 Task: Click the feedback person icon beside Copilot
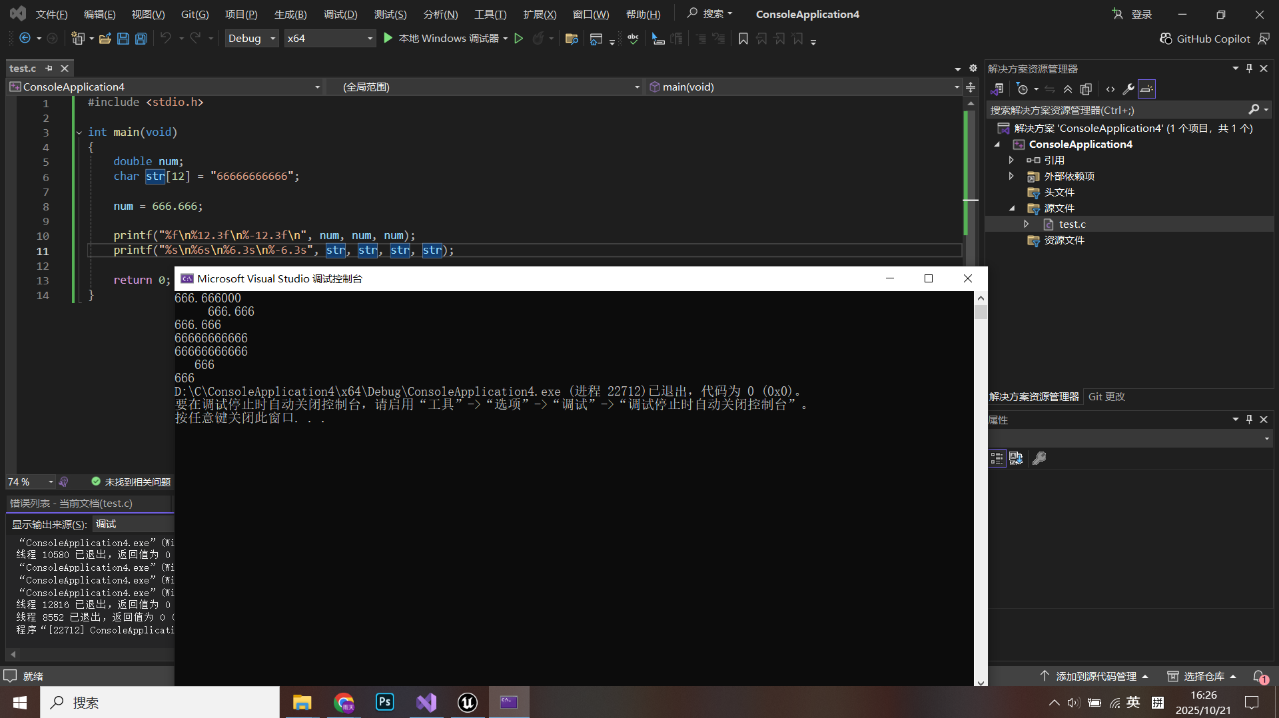(1264, 39)
